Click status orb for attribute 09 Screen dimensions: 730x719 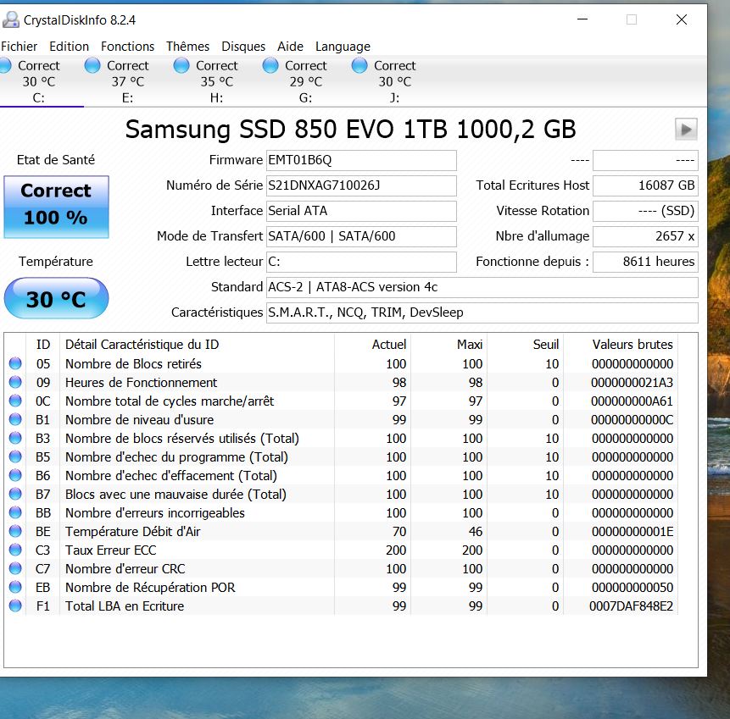[x=15, y=382]
